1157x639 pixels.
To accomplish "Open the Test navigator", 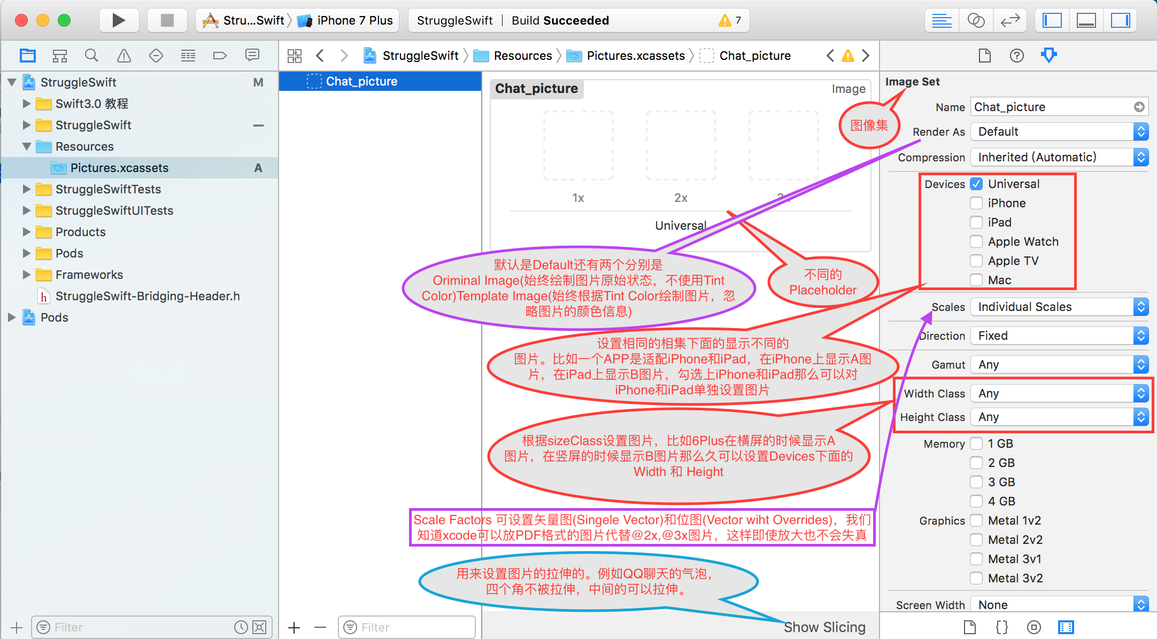I will 156,56.
